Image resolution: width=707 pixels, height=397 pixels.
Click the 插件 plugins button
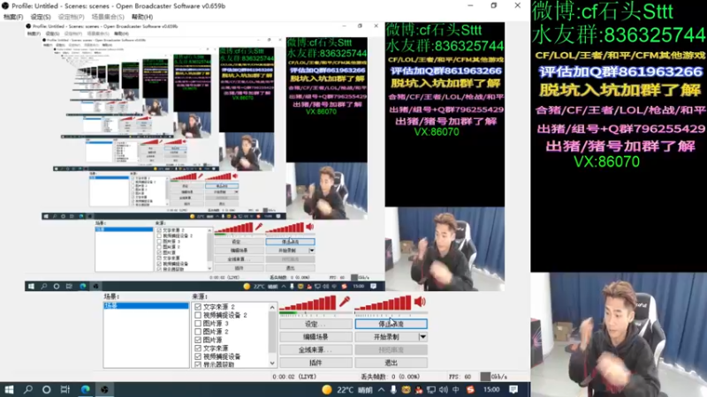pyautogui.click(x=315, y=363)
